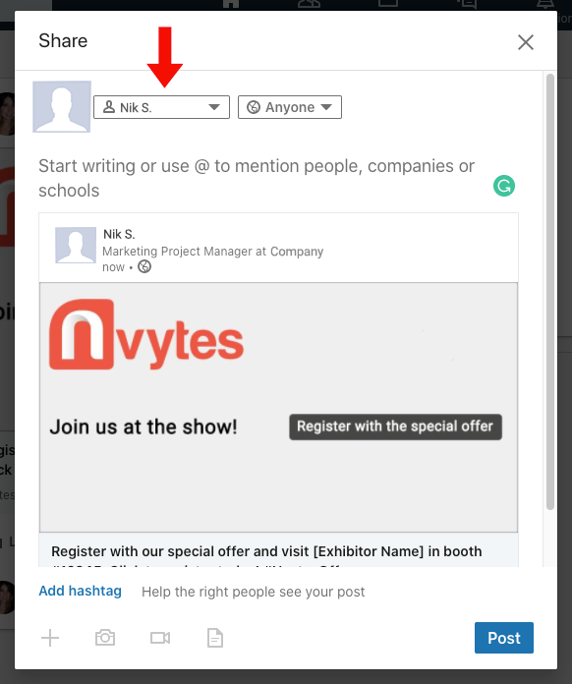572x684 pixels.
Task: Click the Nik S. name in preview
Action: click(x=119, y=234)
